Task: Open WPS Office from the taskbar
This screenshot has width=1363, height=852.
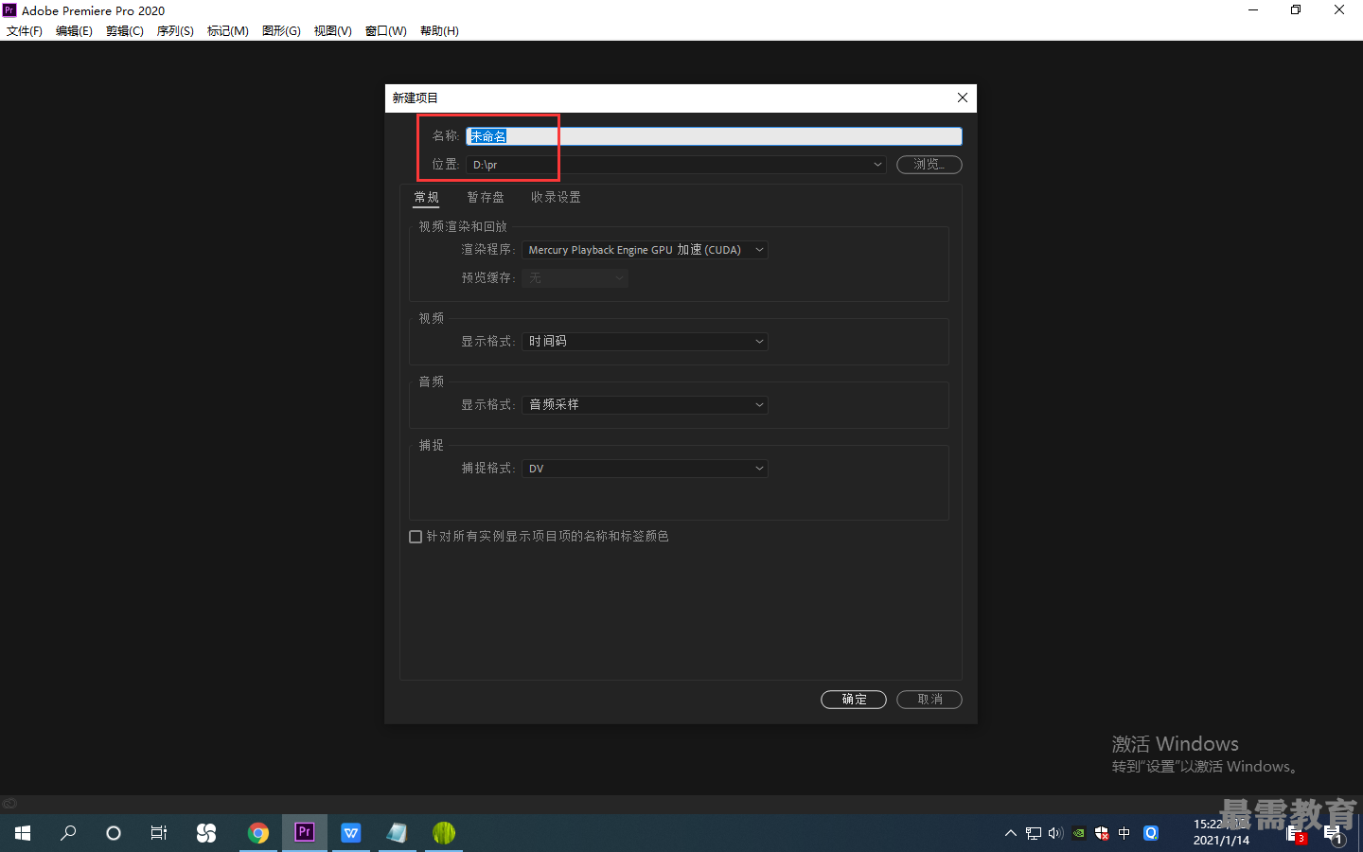Action: [351, 833]
